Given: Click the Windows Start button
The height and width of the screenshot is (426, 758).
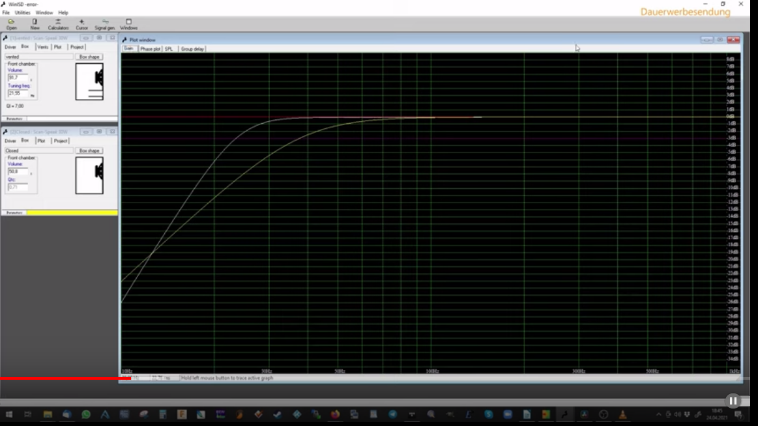Looking at the screenshot, I should [9, 414].
